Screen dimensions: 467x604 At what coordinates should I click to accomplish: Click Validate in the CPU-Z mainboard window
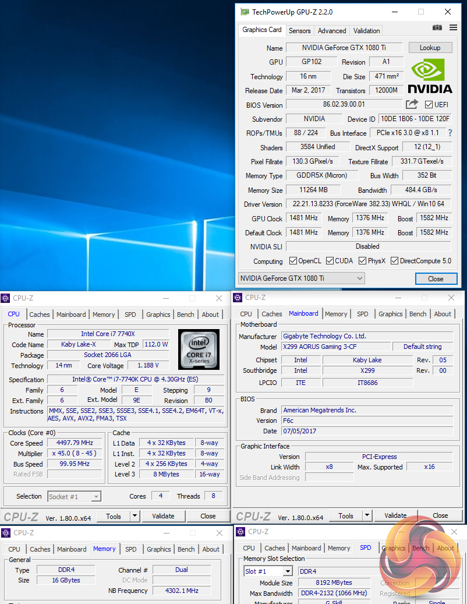point(395,515)
